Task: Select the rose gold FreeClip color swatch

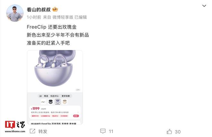Action: tap(65, 102)
